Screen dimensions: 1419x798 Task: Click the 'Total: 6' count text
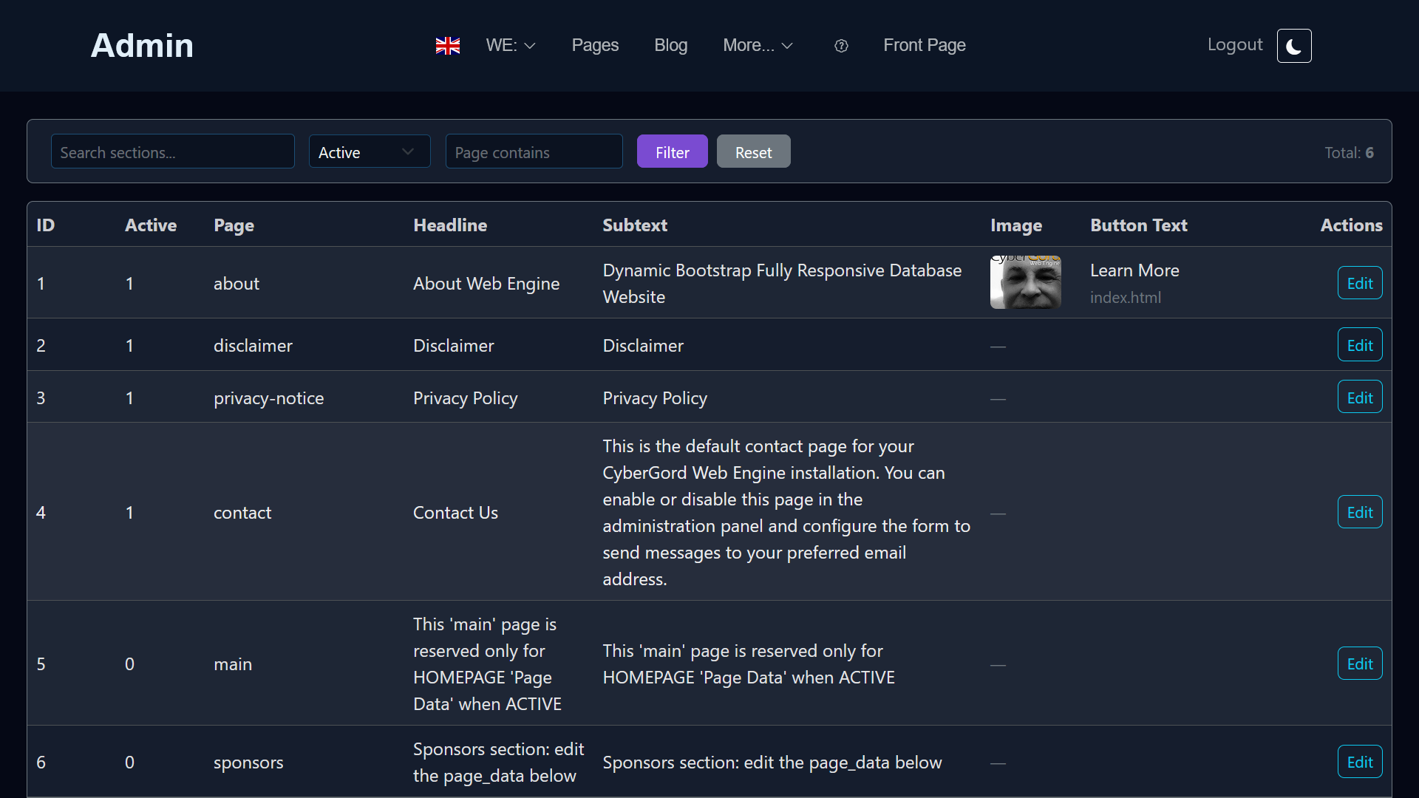(1349, 152)
